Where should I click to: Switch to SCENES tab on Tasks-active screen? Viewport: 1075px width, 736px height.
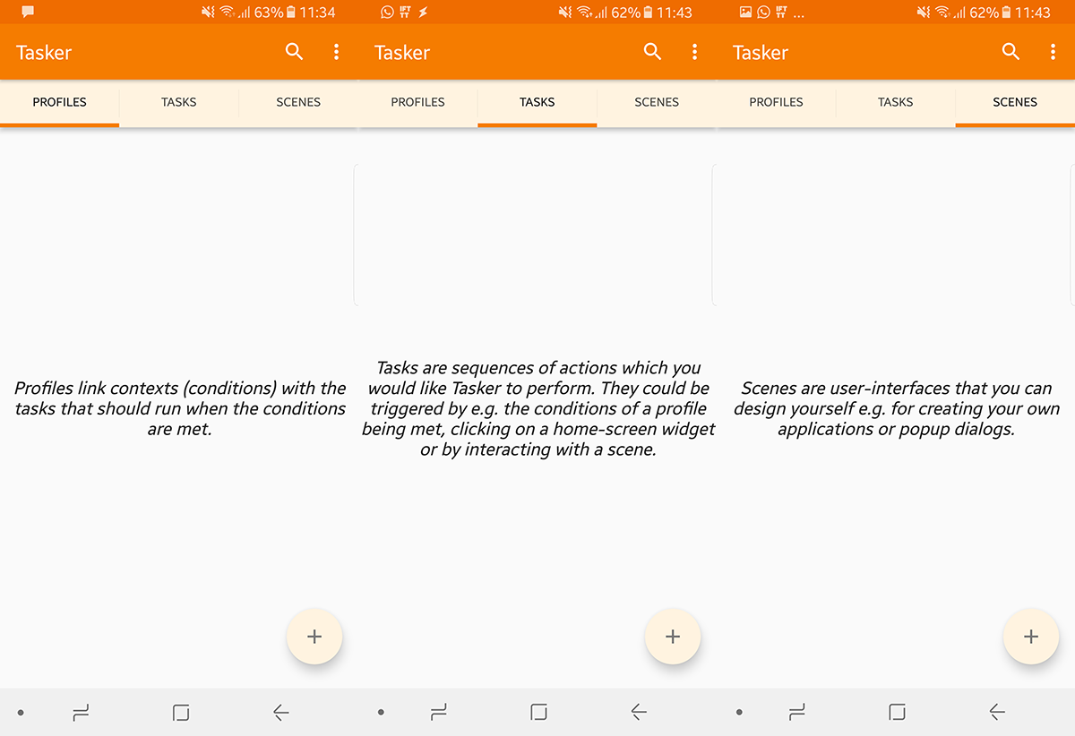click(x=657, y=102)
